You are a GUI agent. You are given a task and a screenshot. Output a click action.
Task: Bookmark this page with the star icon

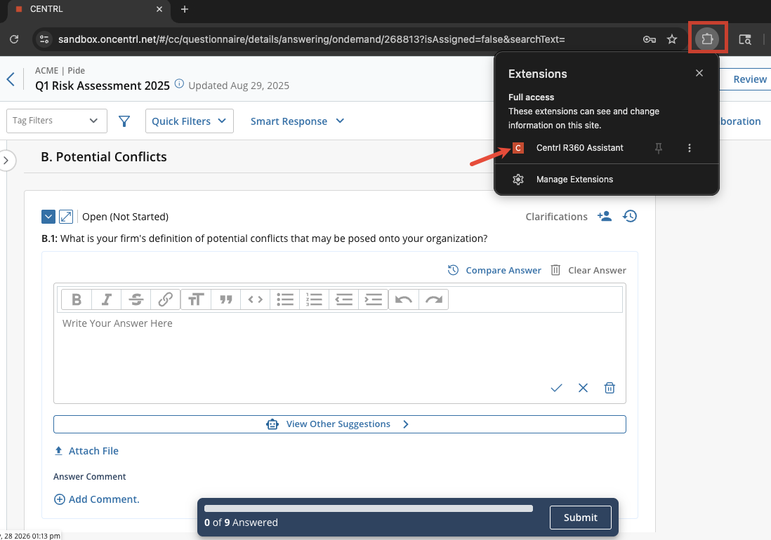pos(672,39)
